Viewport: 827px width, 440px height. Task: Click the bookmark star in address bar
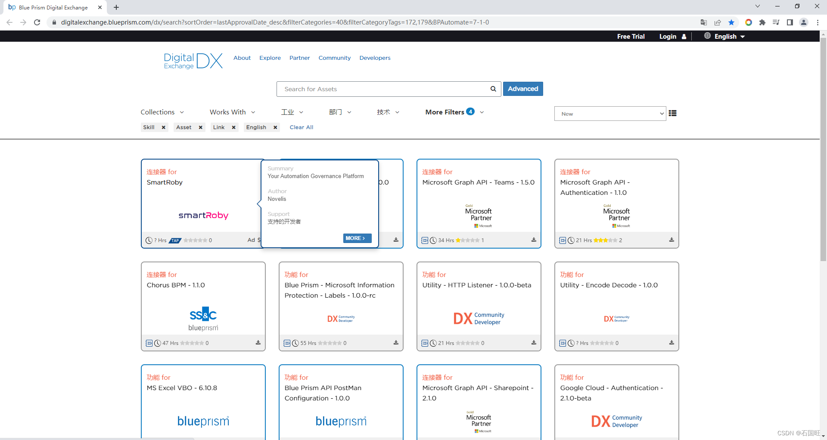[x=731, y=22]
